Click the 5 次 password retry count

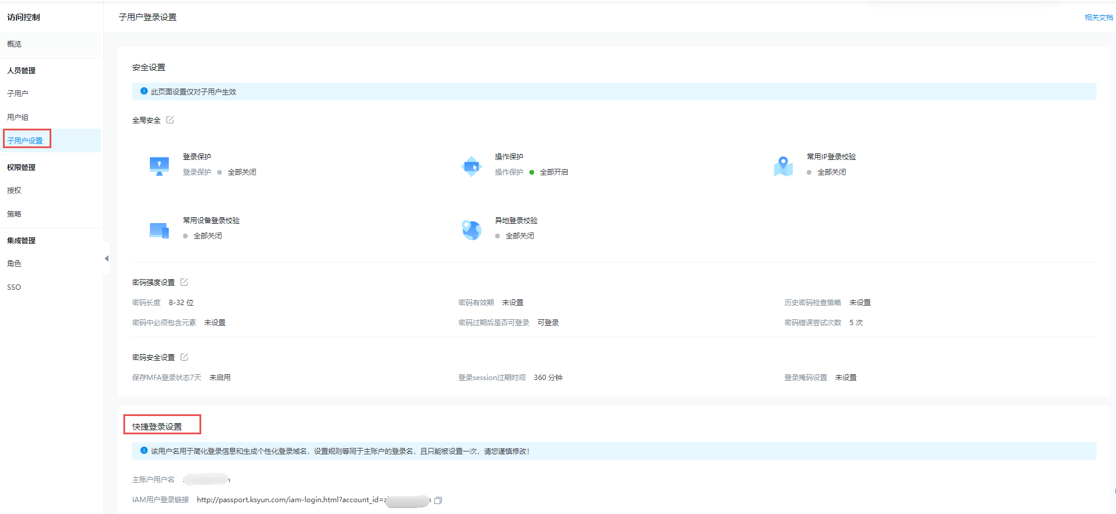[x=856, y=323]
